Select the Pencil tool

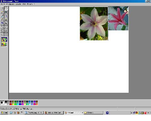[x=2, y=19]
